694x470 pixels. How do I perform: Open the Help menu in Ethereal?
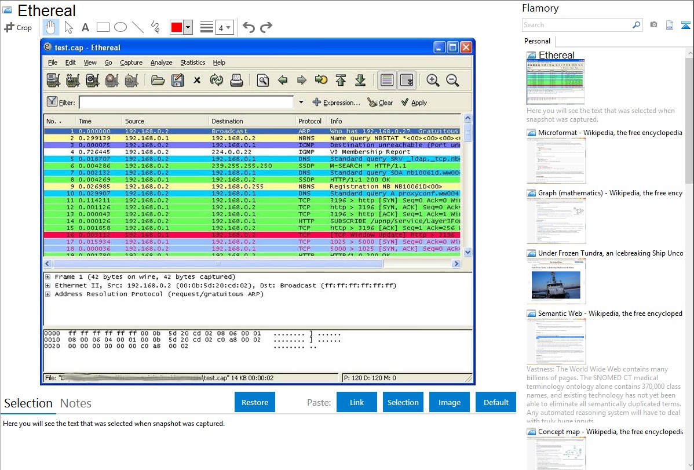218,63
